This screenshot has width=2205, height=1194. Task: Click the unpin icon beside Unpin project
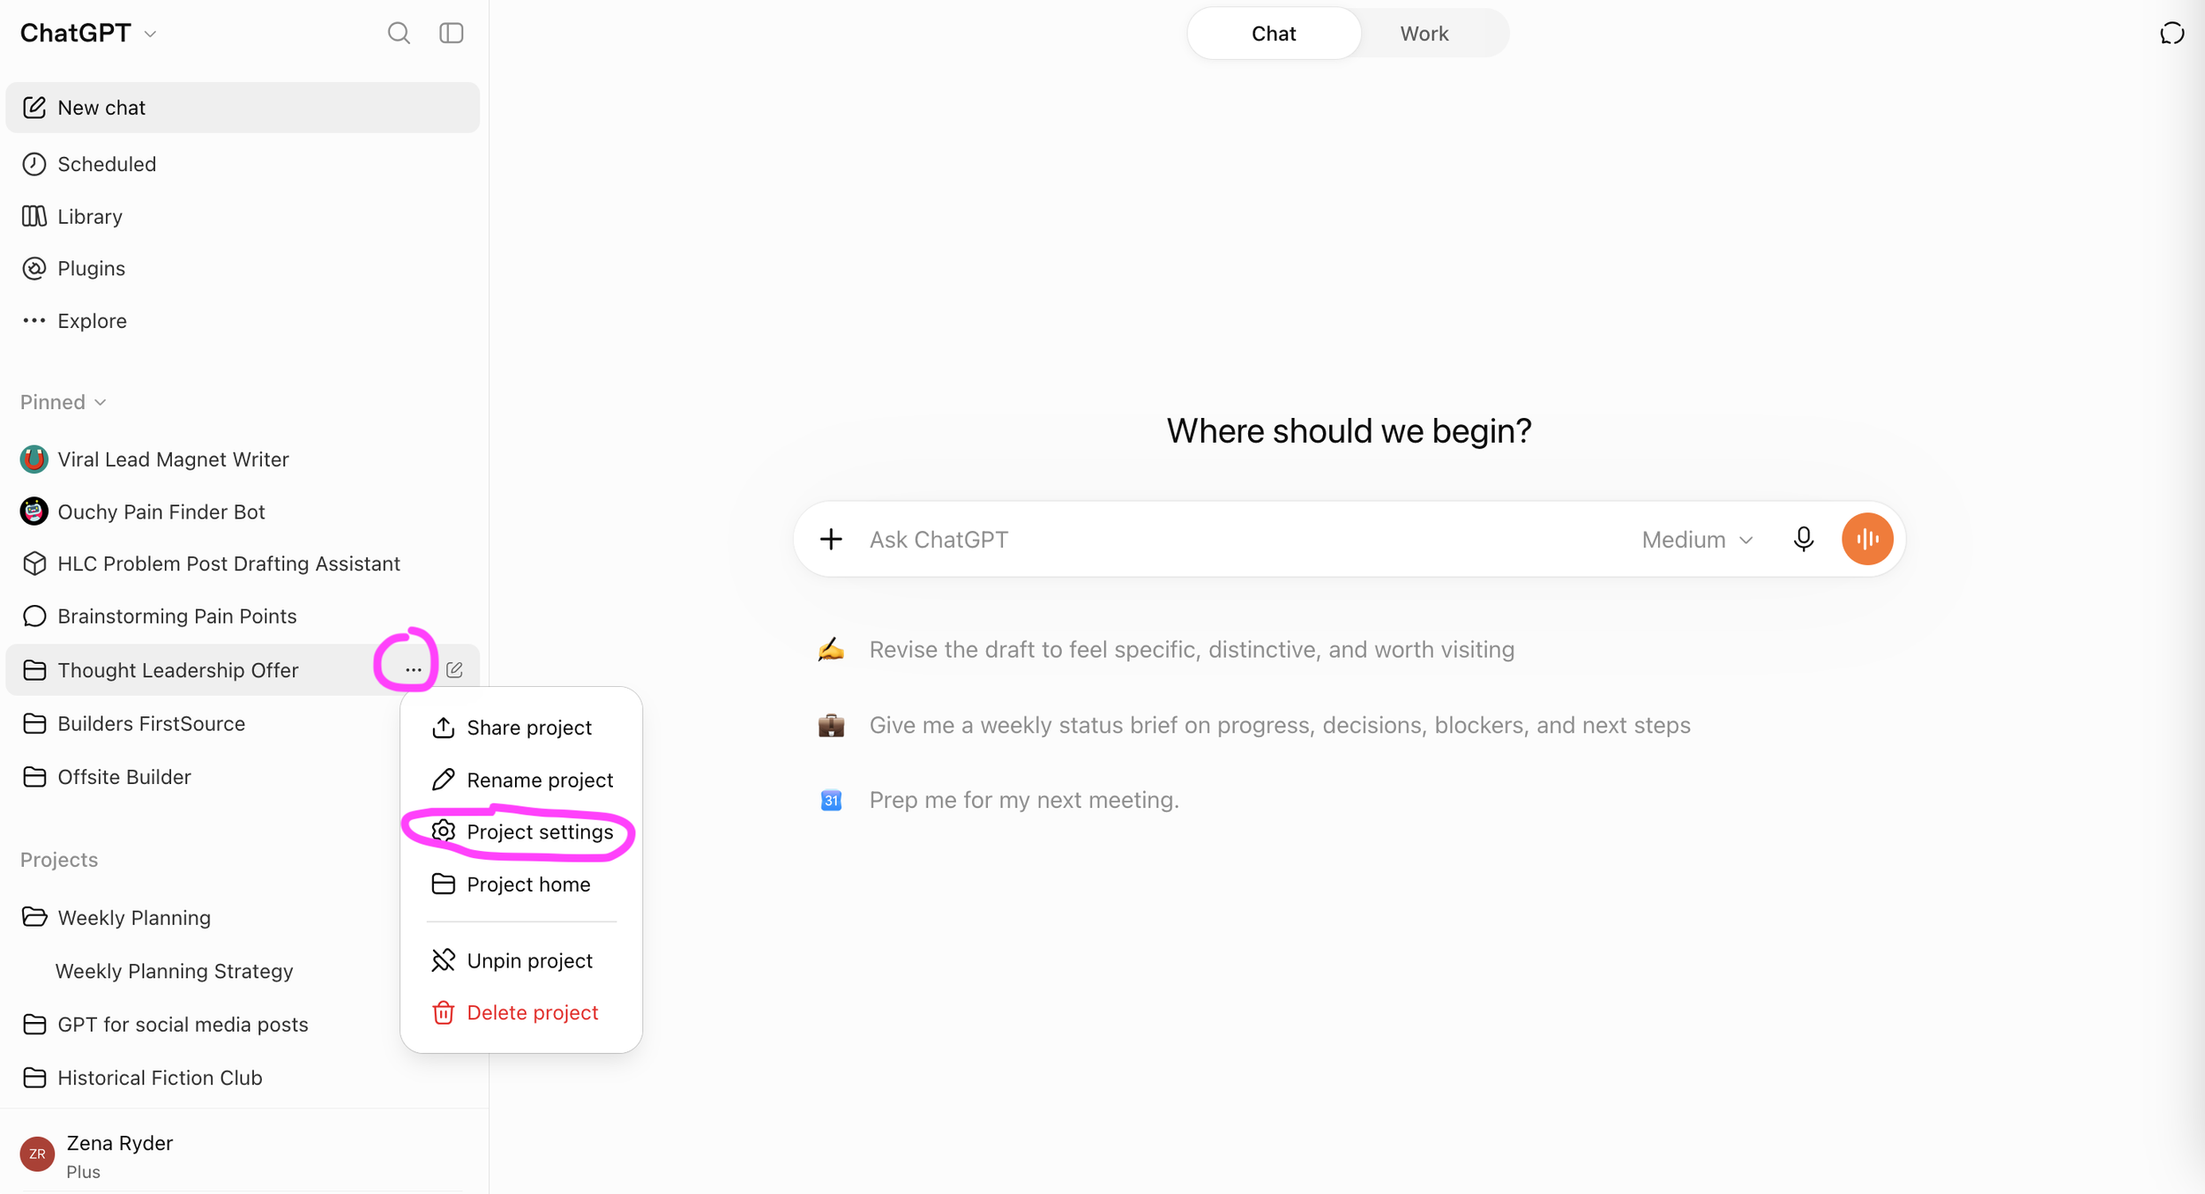(443, 960)
